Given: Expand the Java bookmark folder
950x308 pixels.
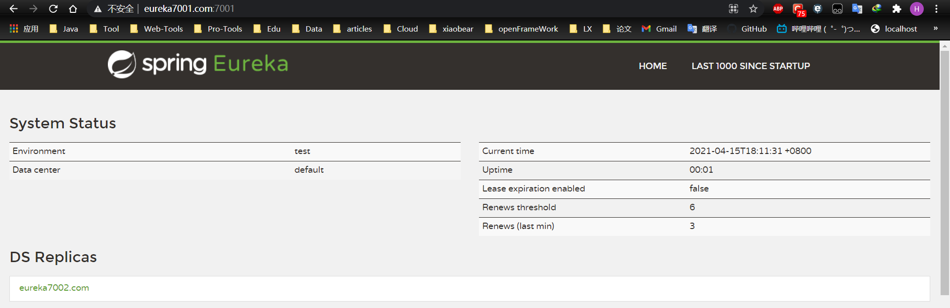Looking at the screenshot, I should tap(64, 29).
